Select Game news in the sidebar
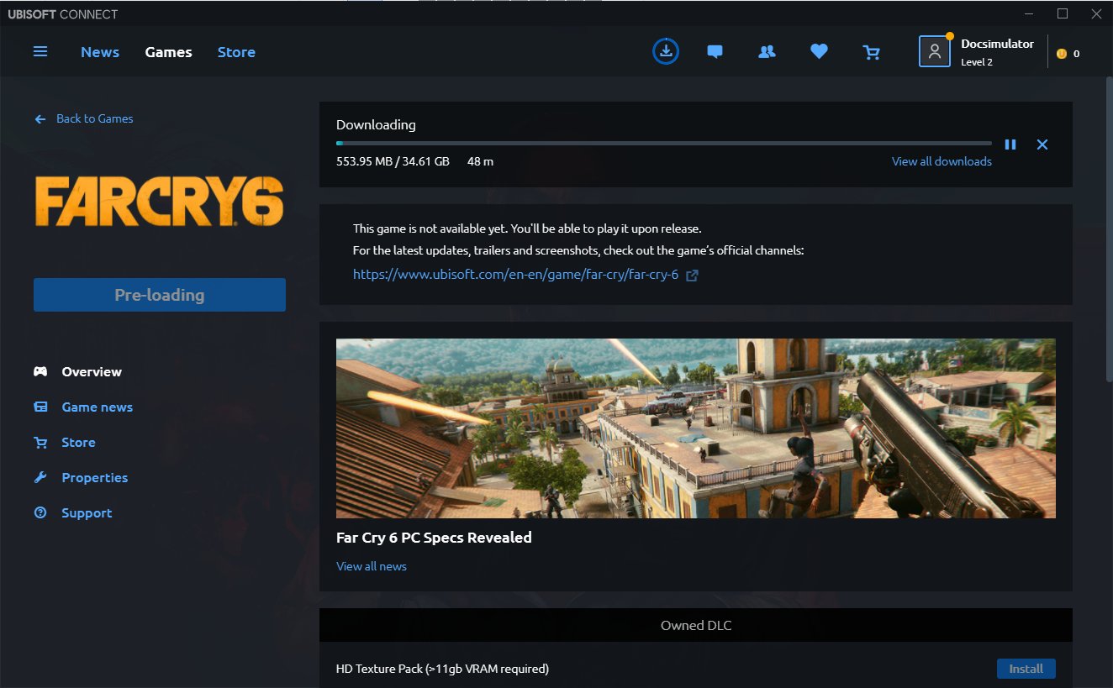 pos(98,407)
